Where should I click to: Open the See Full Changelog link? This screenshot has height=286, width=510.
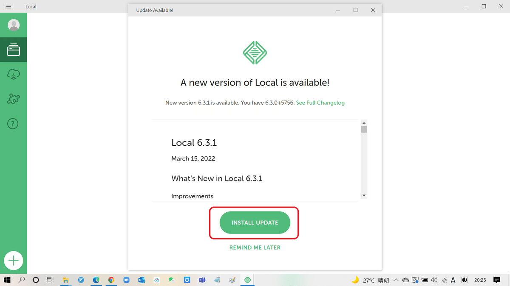320,103
